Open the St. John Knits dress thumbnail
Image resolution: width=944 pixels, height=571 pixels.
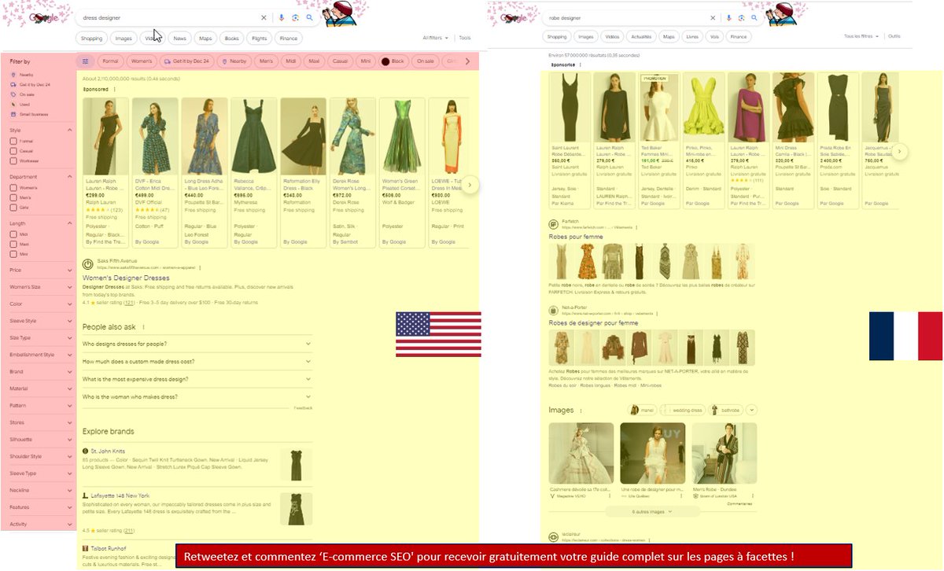coord(296,464)
